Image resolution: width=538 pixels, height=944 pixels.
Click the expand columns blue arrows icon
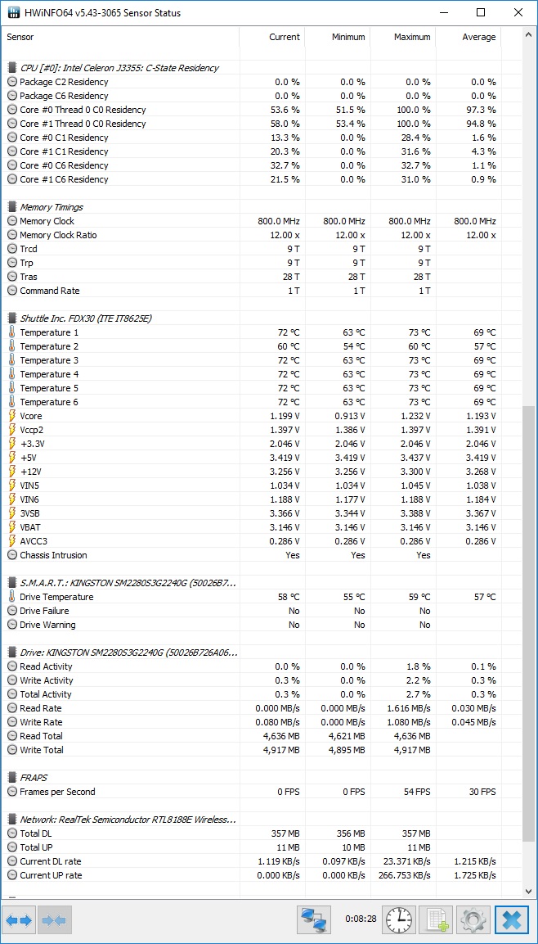[x=20, y=919]
